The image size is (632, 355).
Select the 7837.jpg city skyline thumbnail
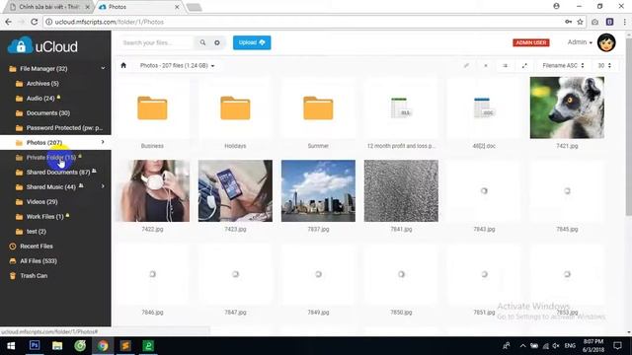(x=318, y=190)
